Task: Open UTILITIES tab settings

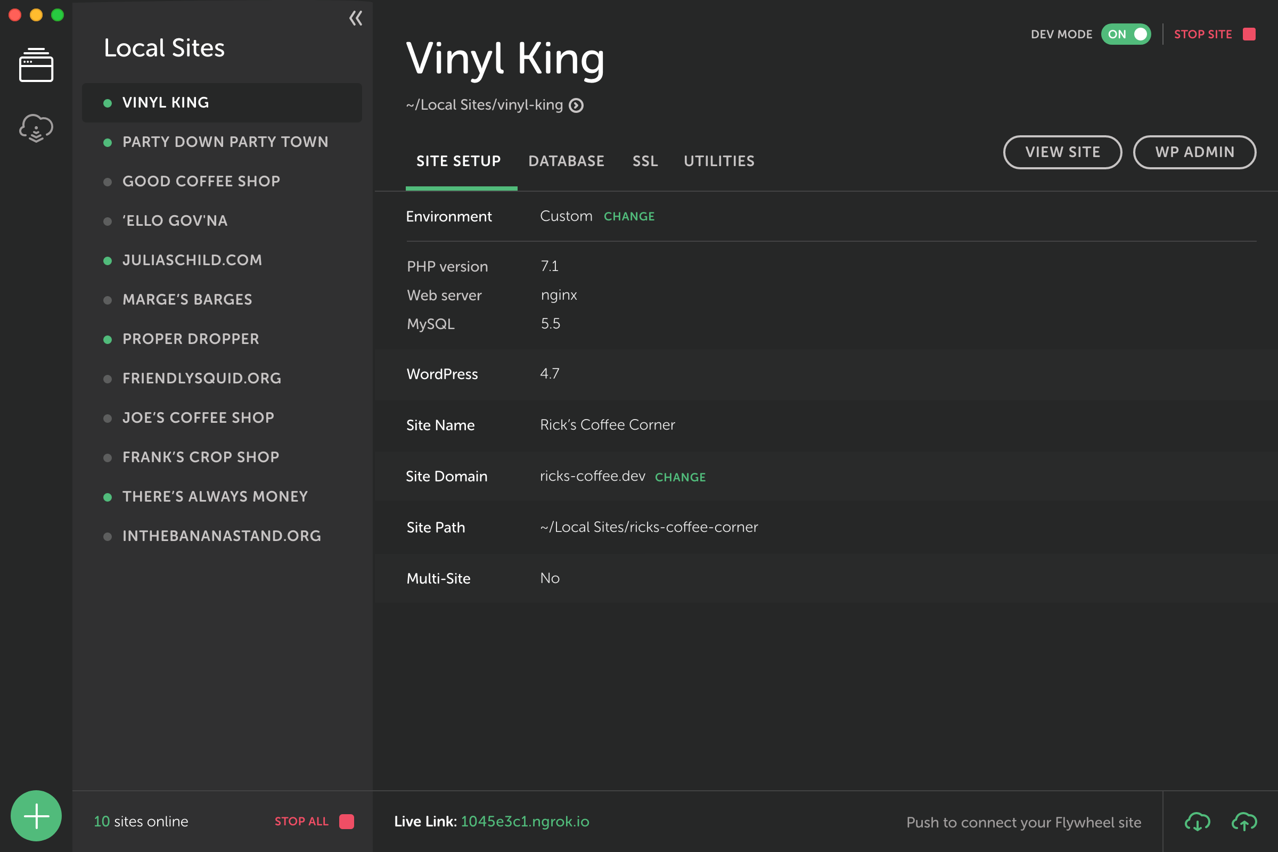Action: click(x=719, y=161)
